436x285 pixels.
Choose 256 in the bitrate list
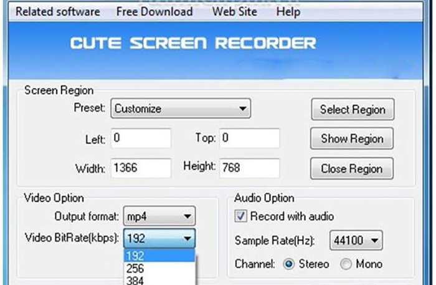159,268
